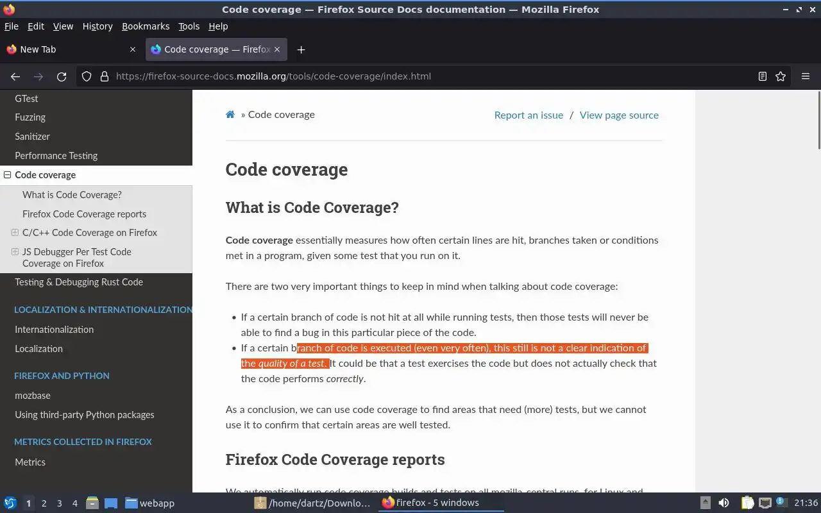Open the Lubuntu start menu icon

tap(10, 503)
